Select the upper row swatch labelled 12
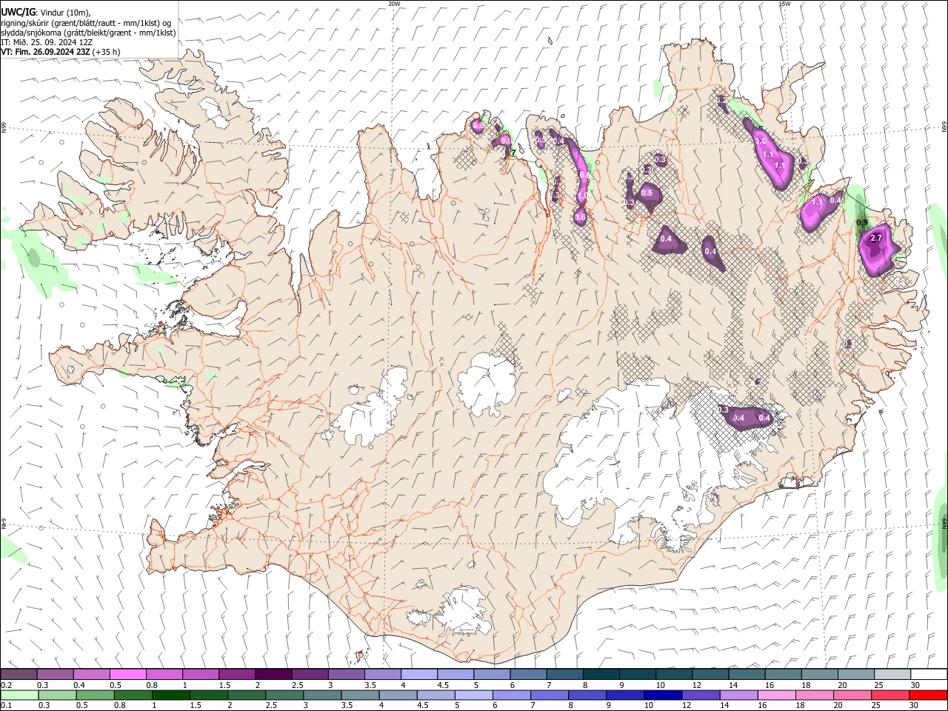Screen dimensions: 948x711 point(710,675)
